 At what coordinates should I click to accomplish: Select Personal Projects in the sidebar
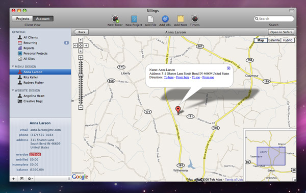(40, 53)
